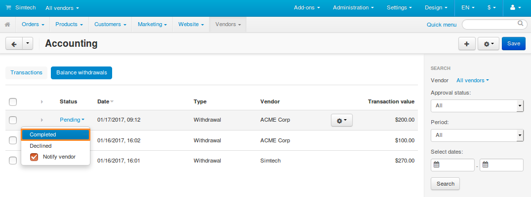Open the Add-ons menu
The image size is (531, 197).
(307, 8)
